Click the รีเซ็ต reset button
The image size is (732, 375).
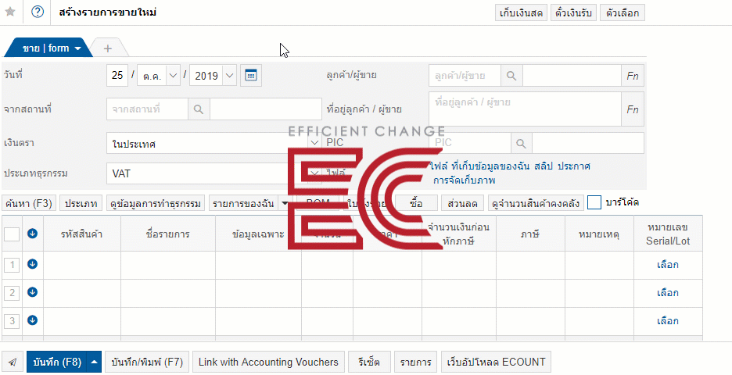pos(369,362)
